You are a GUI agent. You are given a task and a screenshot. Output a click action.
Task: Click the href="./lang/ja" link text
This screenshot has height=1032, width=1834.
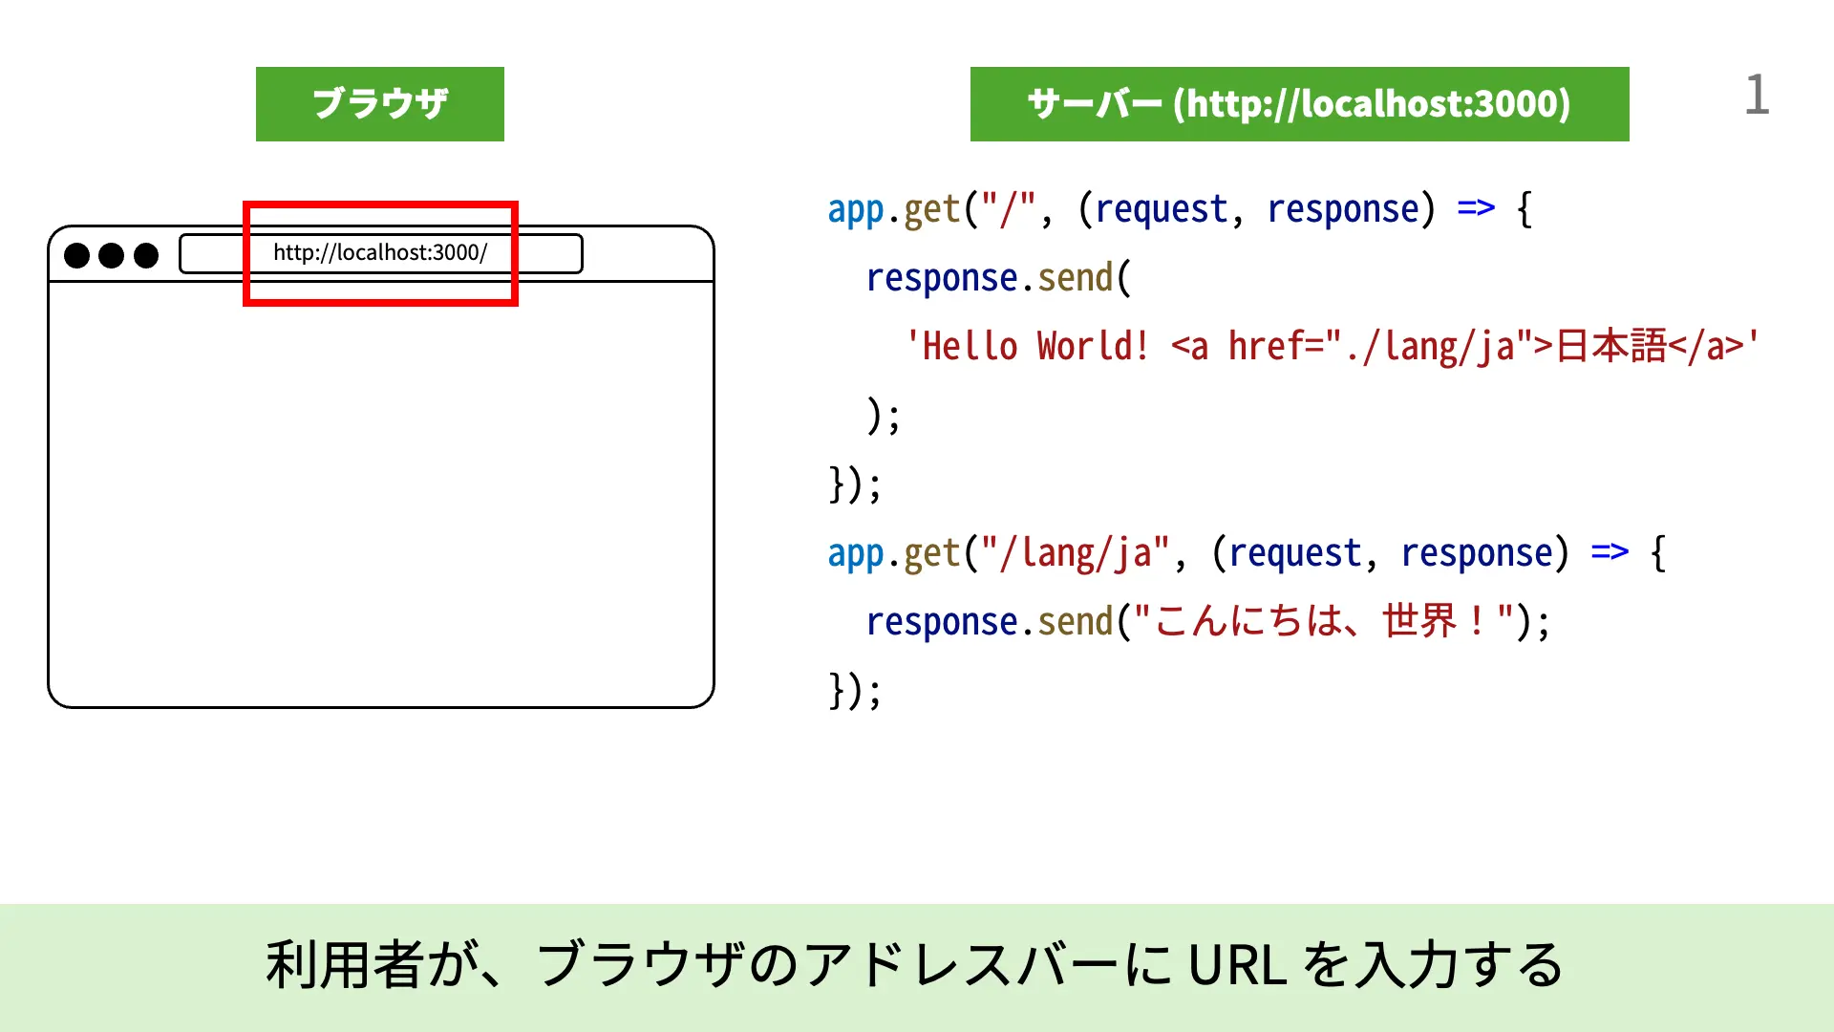coord(1380,346)
